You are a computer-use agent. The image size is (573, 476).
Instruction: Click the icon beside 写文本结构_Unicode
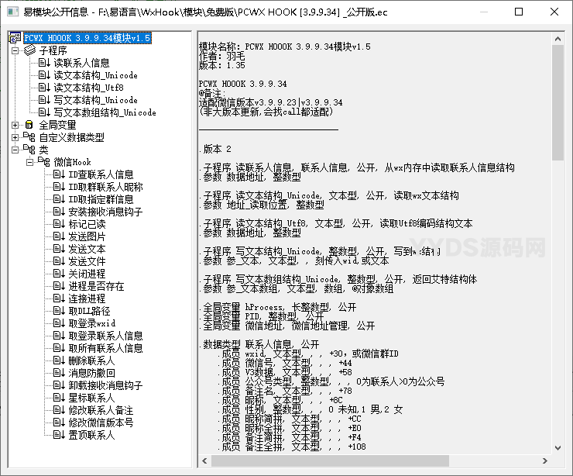(44, 100)
